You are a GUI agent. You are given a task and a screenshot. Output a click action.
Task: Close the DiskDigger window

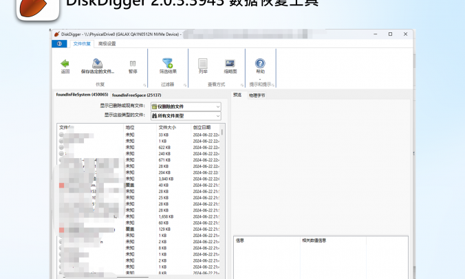click(405, 34)
